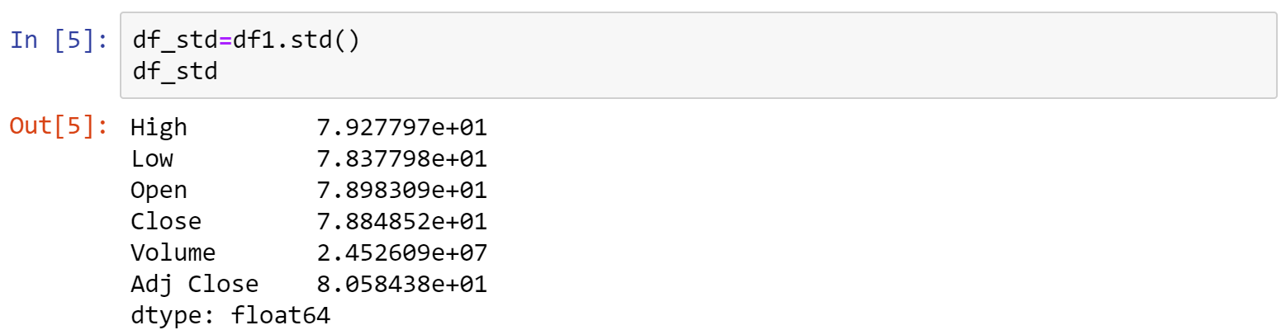Select the High row label in output
Image resolution: width=1286 pixels, height=330 pixels.
(x=159, y=127)
